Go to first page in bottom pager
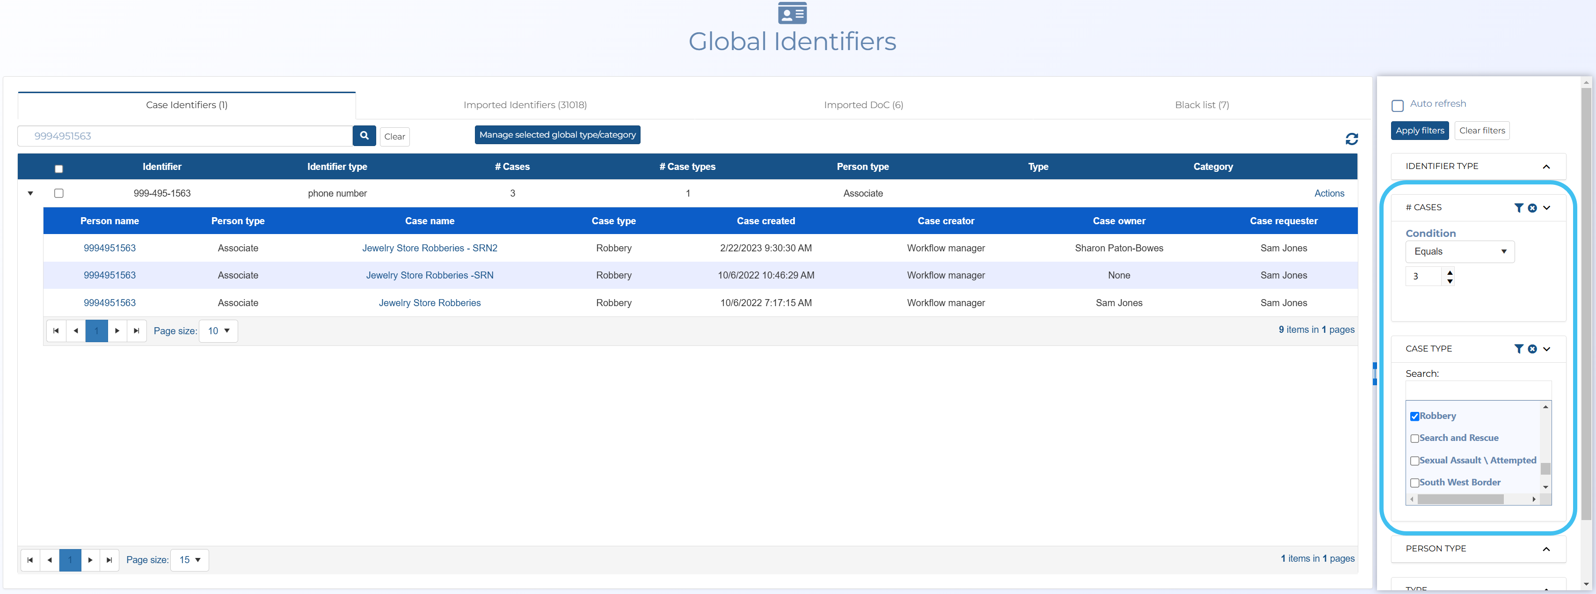 click(x=30, y=560)
